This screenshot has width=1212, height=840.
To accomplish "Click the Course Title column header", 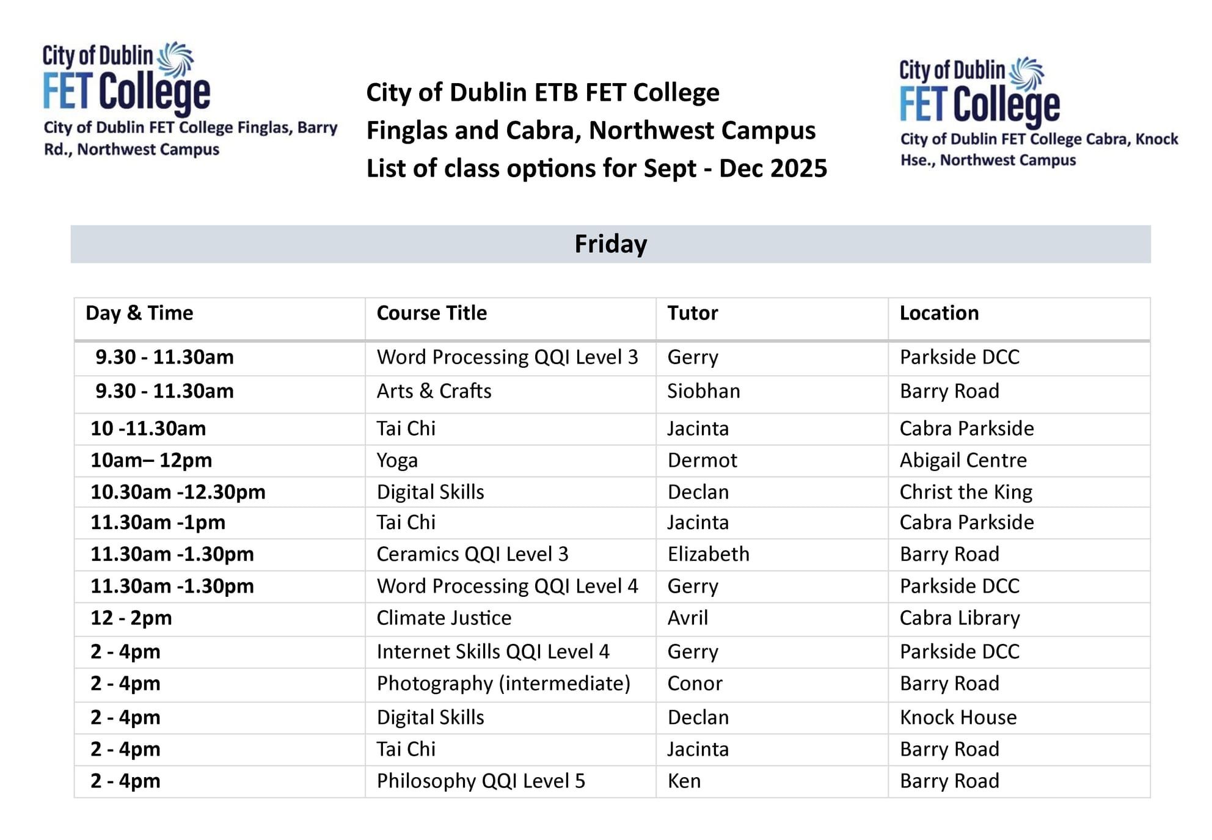I will 431,313.
